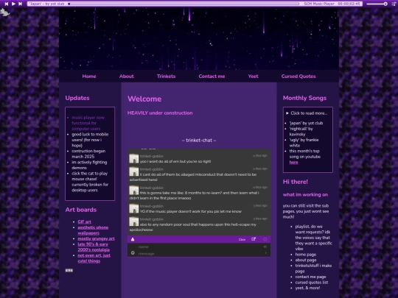Viewport: 398px width, 298px height.
Task: Click 'contruction began march 2025' item
Action: point(88,154)
